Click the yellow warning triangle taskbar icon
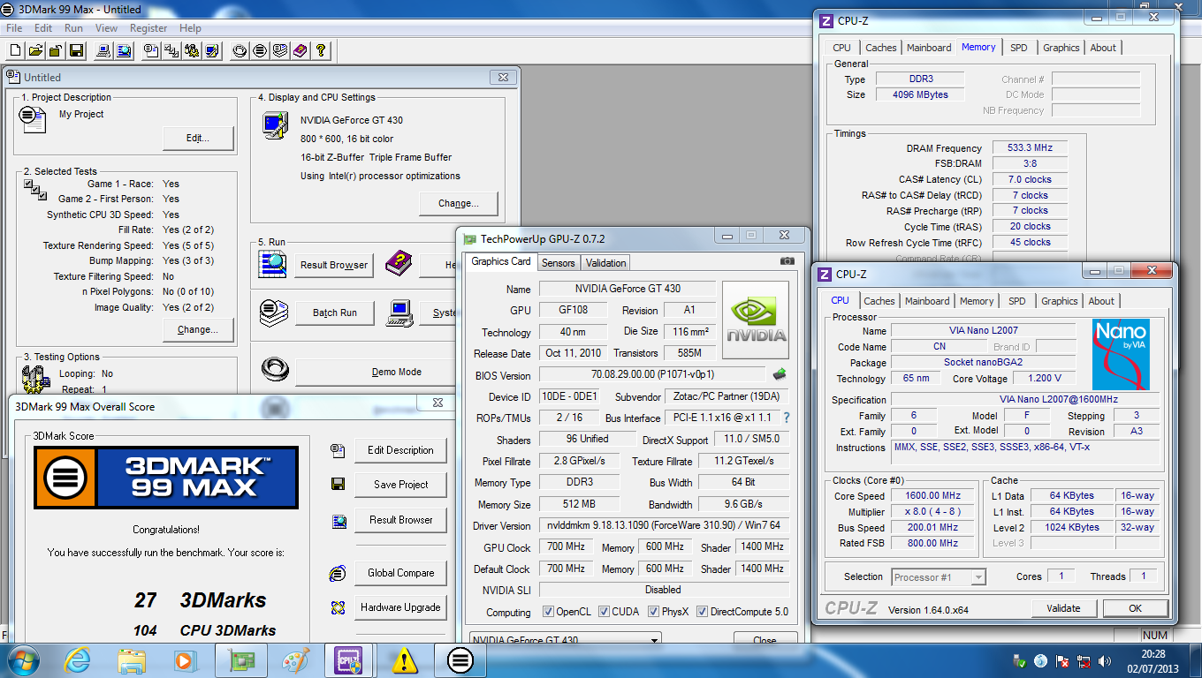1202x678 pixels. coord(404,659)
